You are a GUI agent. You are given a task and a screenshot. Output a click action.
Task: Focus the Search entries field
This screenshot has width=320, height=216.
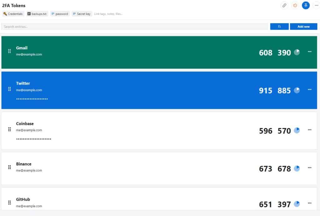pyautogui.click(x=134, y=27)
